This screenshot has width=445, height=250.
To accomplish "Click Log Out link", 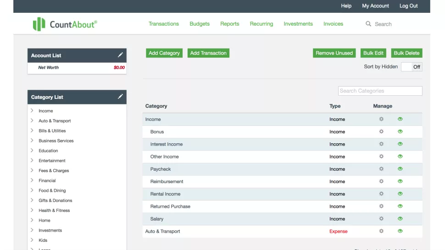I will pyautogui.click(x=408, y=5).
